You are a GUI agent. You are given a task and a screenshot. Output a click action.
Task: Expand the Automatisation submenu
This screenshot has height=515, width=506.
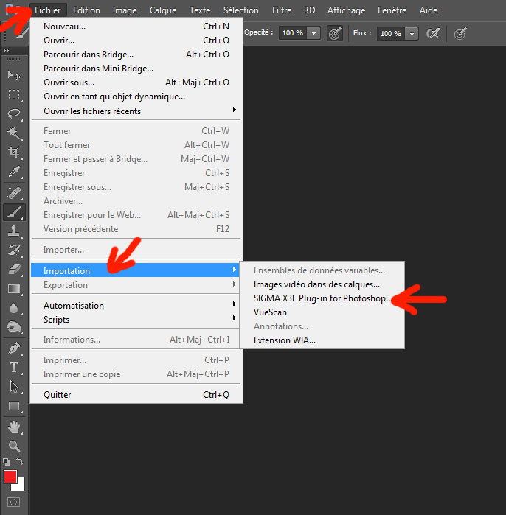coord(136,306)
